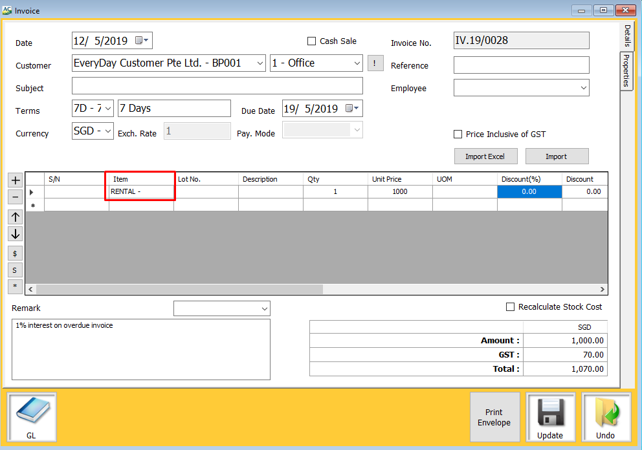This screenshot has width=642, height=450.
Task: Click the Lot No. column header
Action: (206, 179)
